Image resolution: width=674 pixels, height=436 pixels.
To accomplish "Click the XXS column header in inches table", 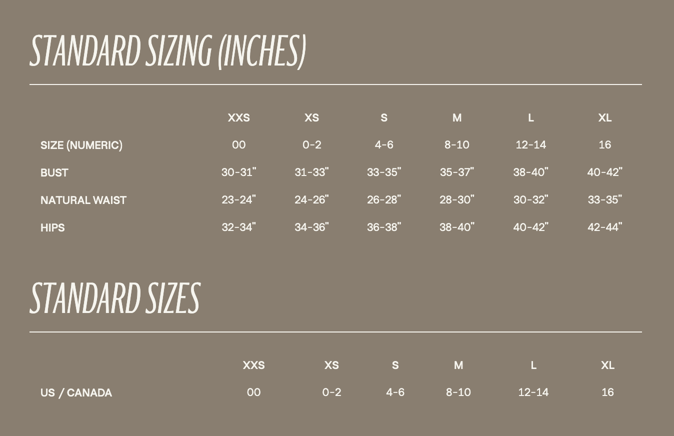I will pos(238,118).
